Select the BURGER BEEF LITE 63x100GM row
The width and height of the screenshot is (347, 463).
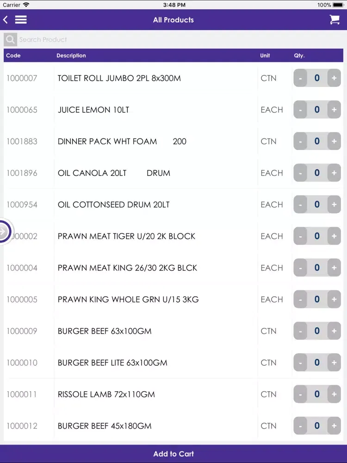pos(173,363)
